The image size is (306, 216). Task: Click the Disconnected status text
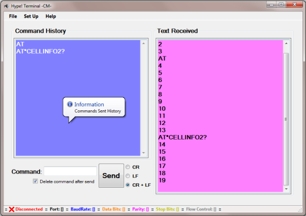29,209
